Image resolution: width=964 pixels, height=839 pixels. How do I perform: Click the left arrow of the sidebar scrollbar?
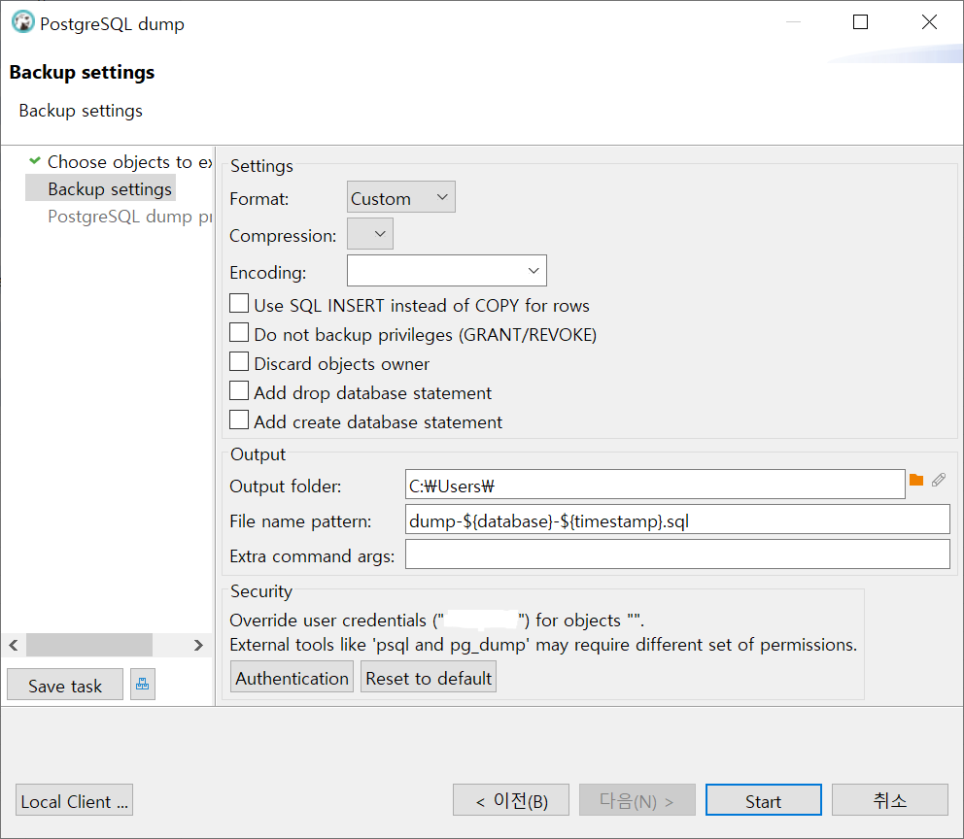tap(14, 646)
